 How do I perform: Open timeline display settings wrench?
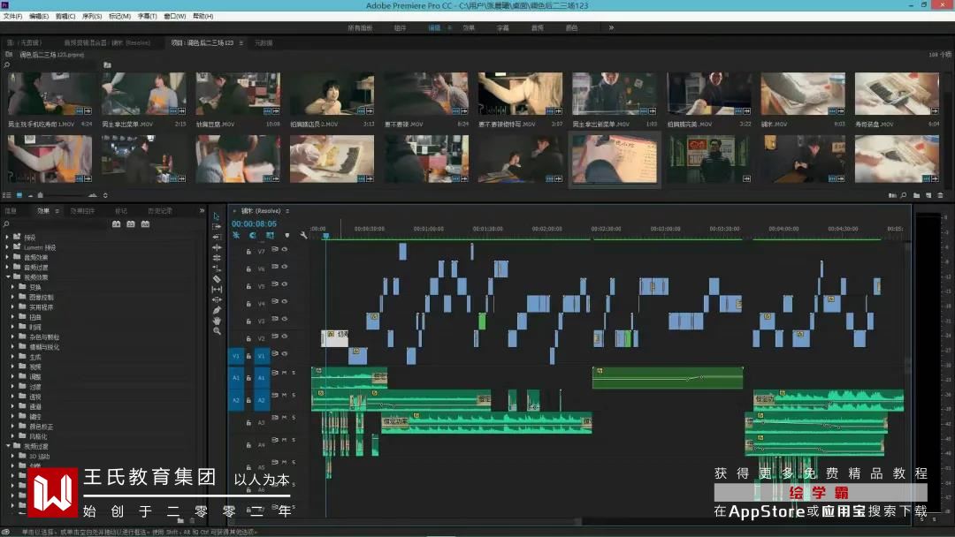[x=303, y=235]
